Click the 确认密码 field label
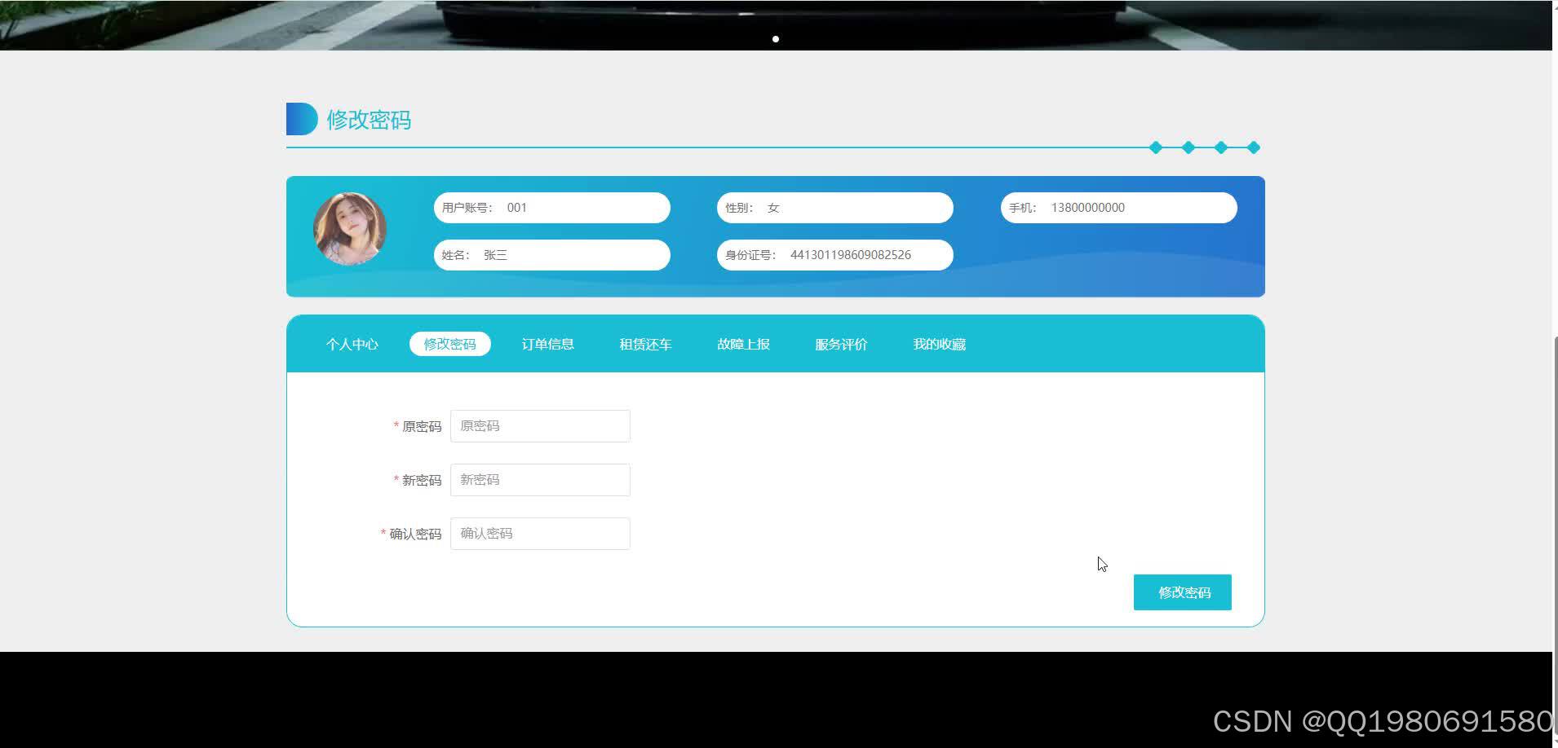Screen dimensions: 1558x748 (x=414, y=534)
